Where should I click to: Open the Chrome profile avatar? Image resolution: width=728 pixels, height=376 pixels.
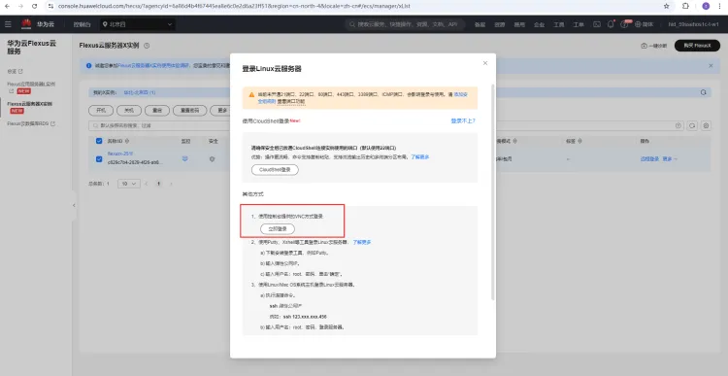[706, 6]
